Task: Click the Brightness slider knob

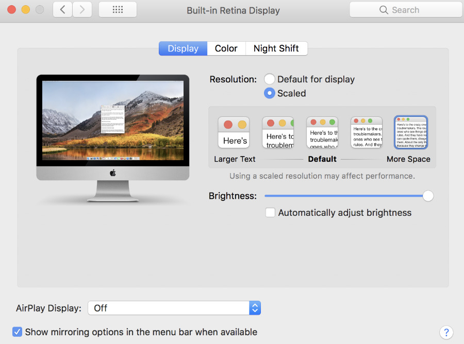Action: (428, 196)
